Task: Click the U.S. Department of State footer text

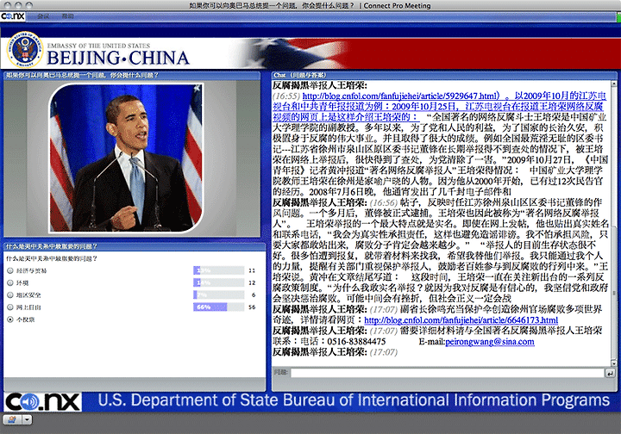Action: tap(354, 400)
